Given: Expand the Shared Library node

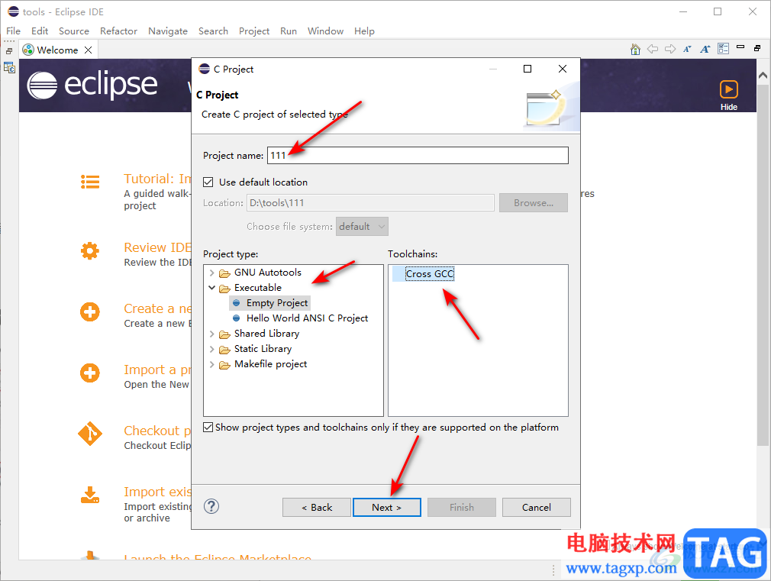Looking at the screenshot, I should coord(212,334).
